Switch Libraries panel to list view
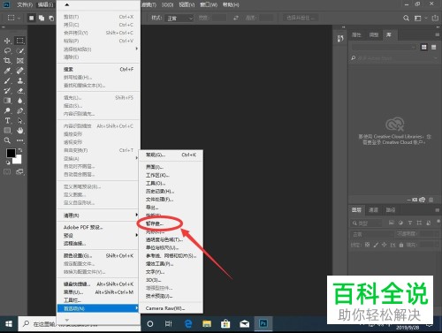Image resolution: width=442 pixels, height=333 pixels. click(434, 47)
